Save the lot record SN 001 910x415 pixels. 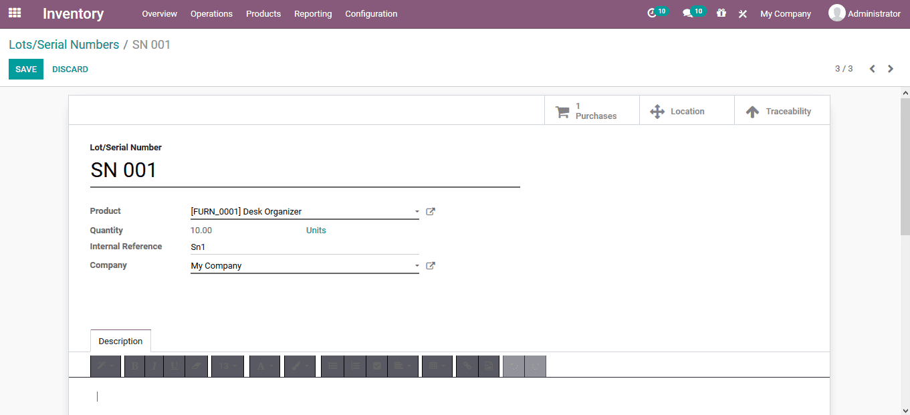pos(25,69)
